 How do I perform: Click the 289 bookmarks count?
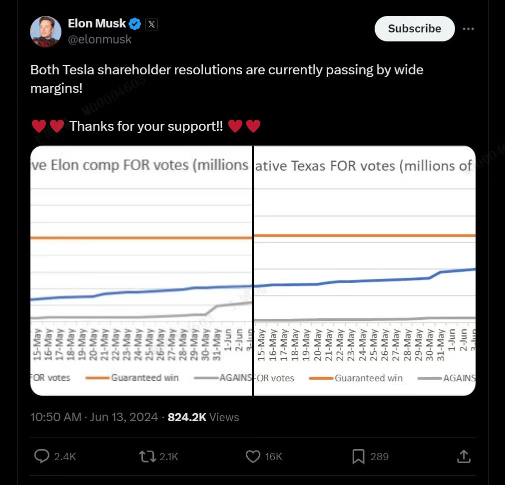[379, 456]
